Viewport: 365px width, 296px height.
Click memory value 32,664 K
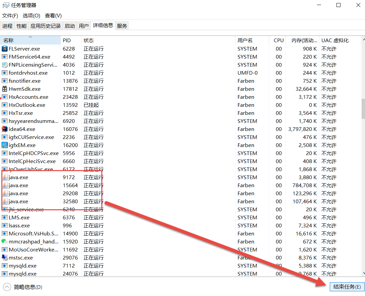[x=306, y=89]
